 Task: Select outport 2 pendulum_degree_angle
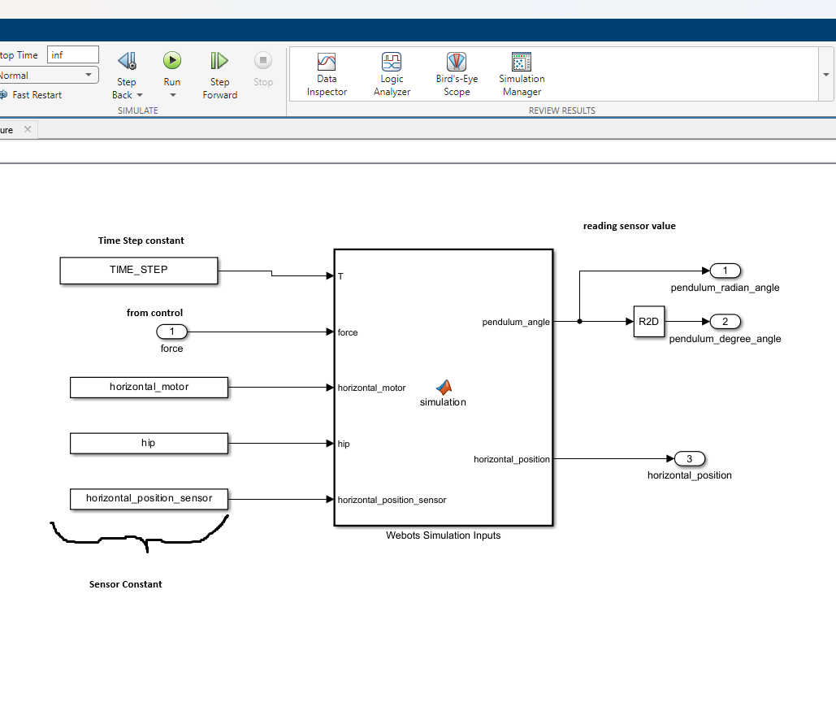coord(725,322)
